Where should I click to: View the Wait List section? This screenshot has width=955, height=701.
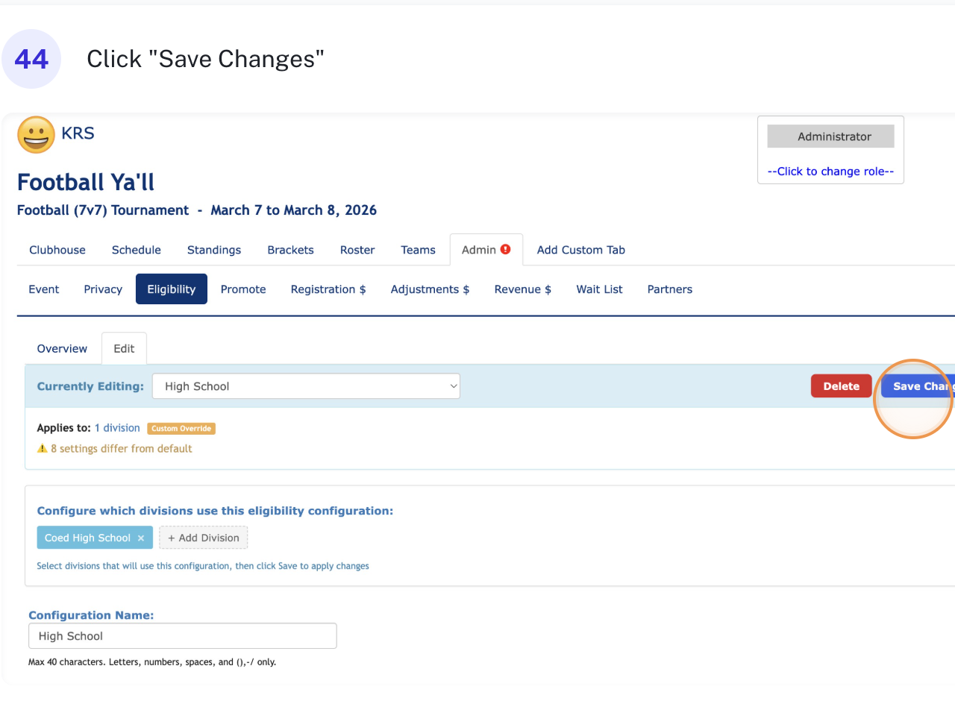pos(599,289)
